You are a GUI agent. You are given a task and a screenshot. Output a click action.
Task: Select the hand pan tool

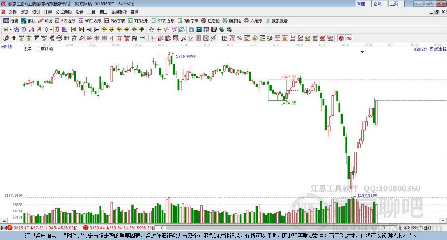151,30
